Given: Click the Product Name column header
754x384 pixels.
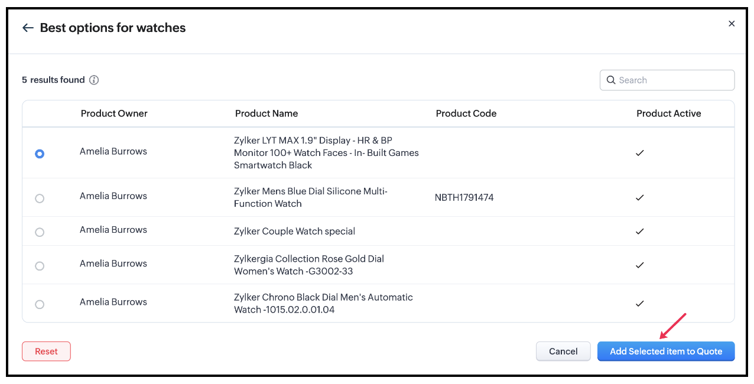Looking at the screenshot, I should pyautogui.click(x=266, y=113).
